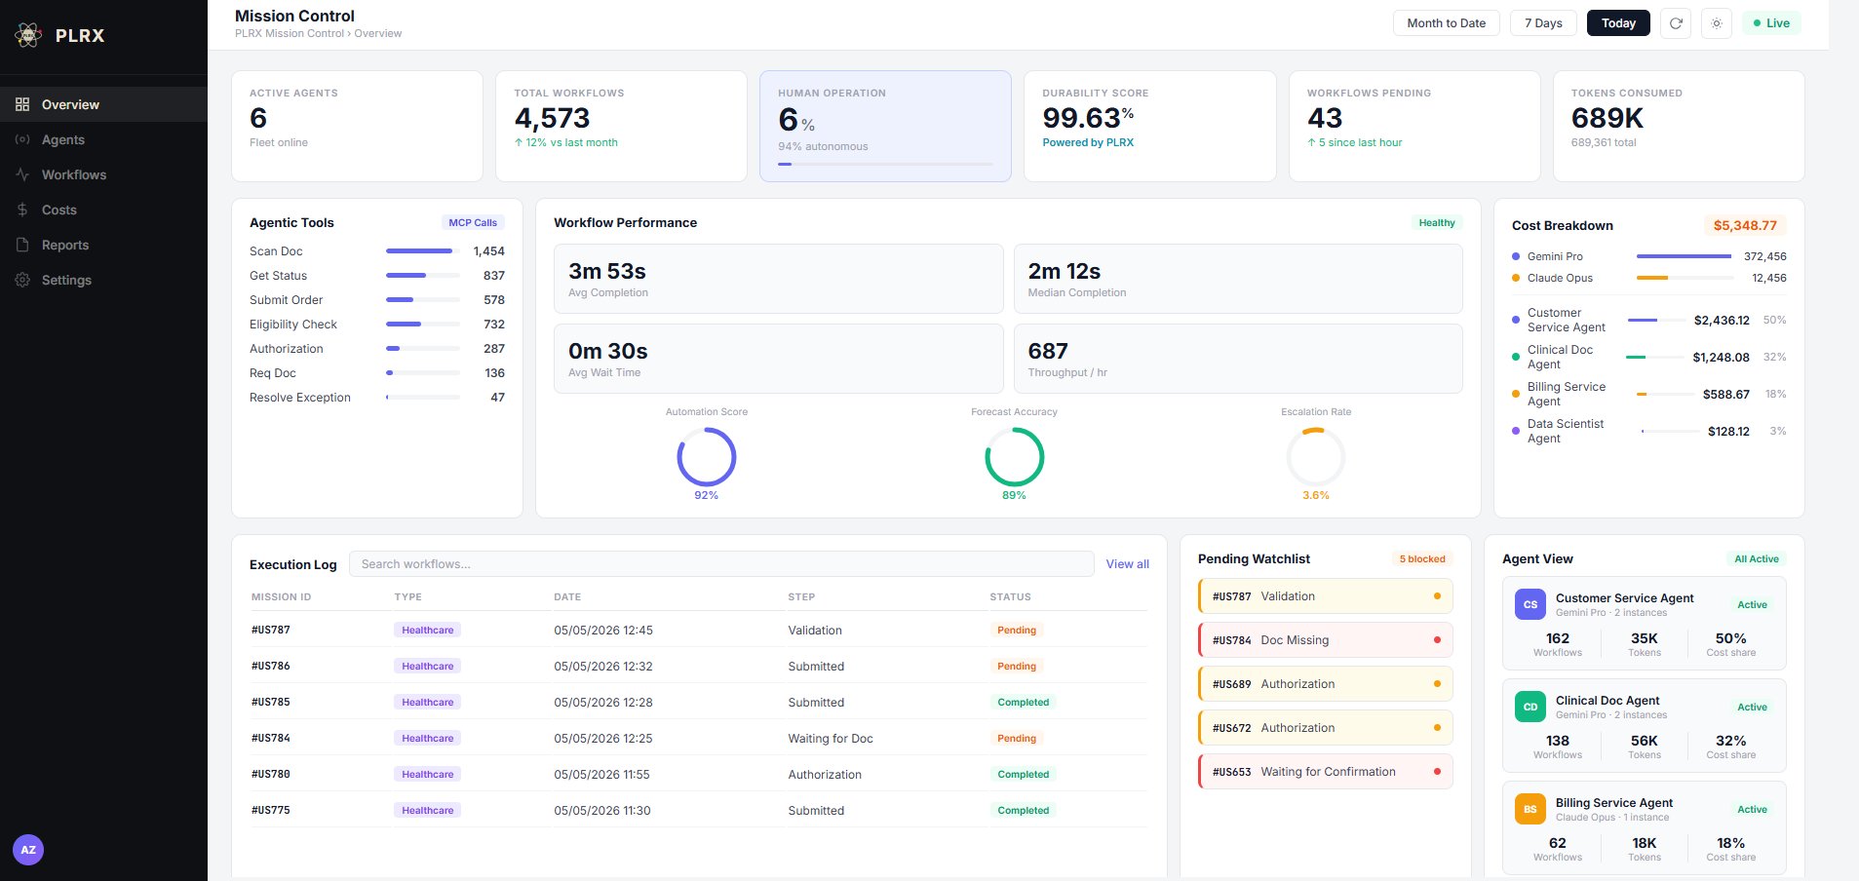Open the Overview menu item
Image resolution: width=1859 pixels, height=881 pixels.
(103, 104)
